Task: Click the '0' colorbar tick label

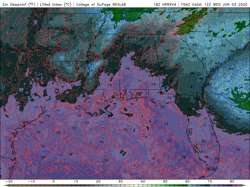Action: [53, 181]
